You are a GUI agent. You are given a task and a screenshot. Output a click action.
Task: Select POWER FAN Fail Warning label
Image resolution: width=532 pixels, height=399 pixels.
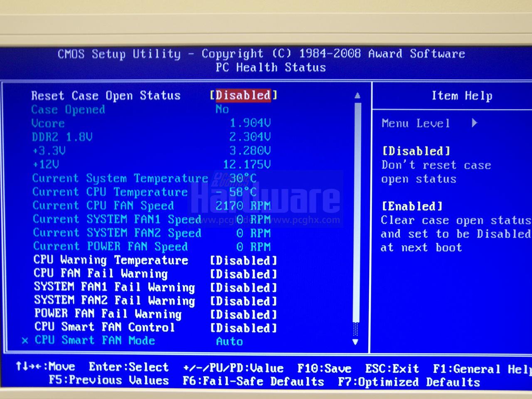click(108, 314)
